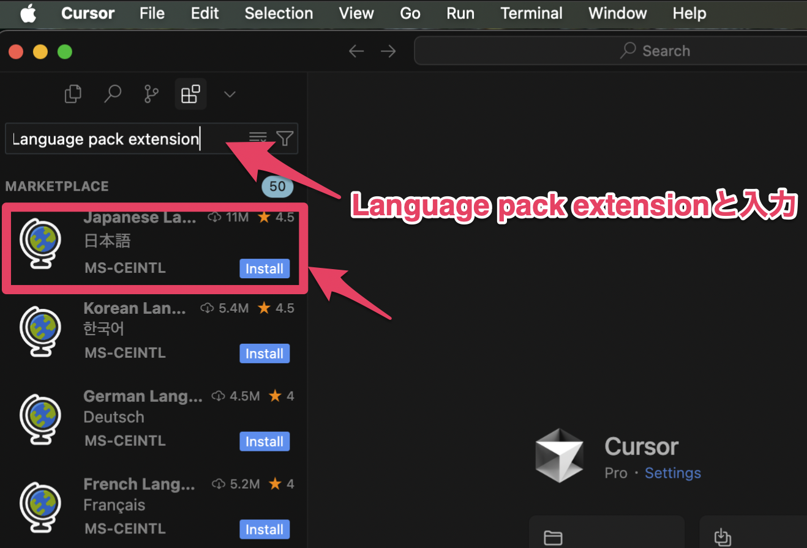Select the Deutsch extension description
Screen dimensions: 807x548
[x=114, y=417]
